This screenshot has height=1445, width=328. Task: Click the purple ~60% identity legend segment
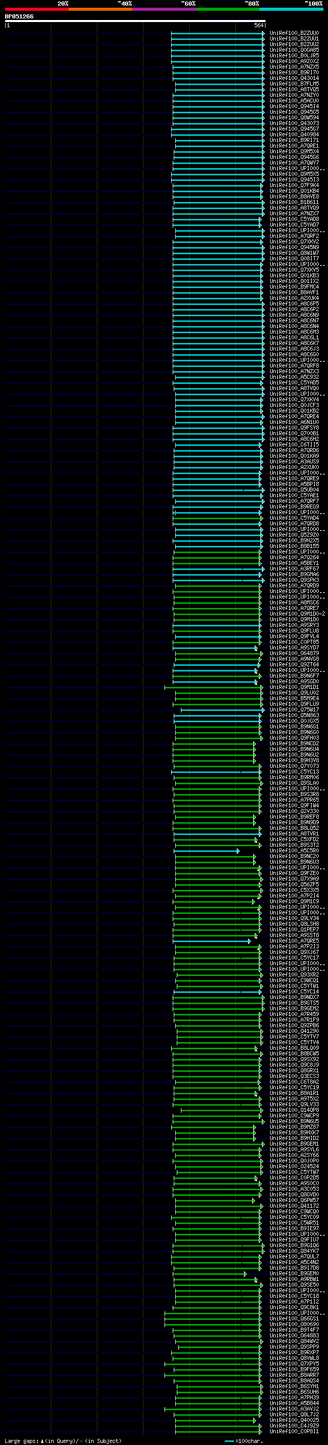(163, 9)
